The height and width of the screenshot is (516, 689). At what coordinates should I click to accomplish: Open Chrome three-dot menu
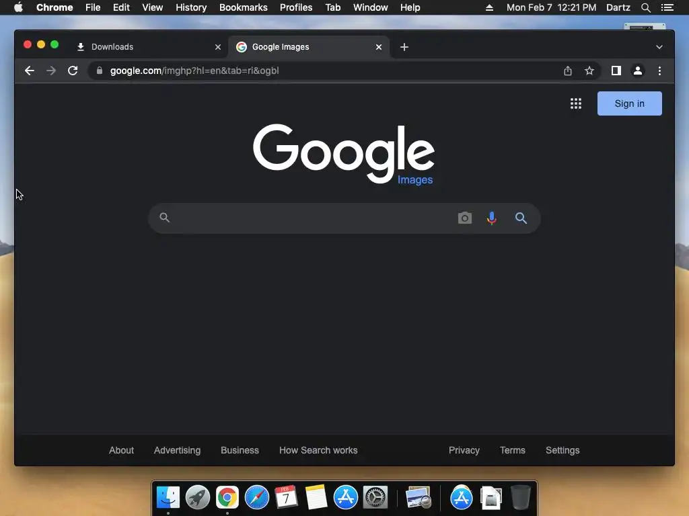(x=659, y=71)
